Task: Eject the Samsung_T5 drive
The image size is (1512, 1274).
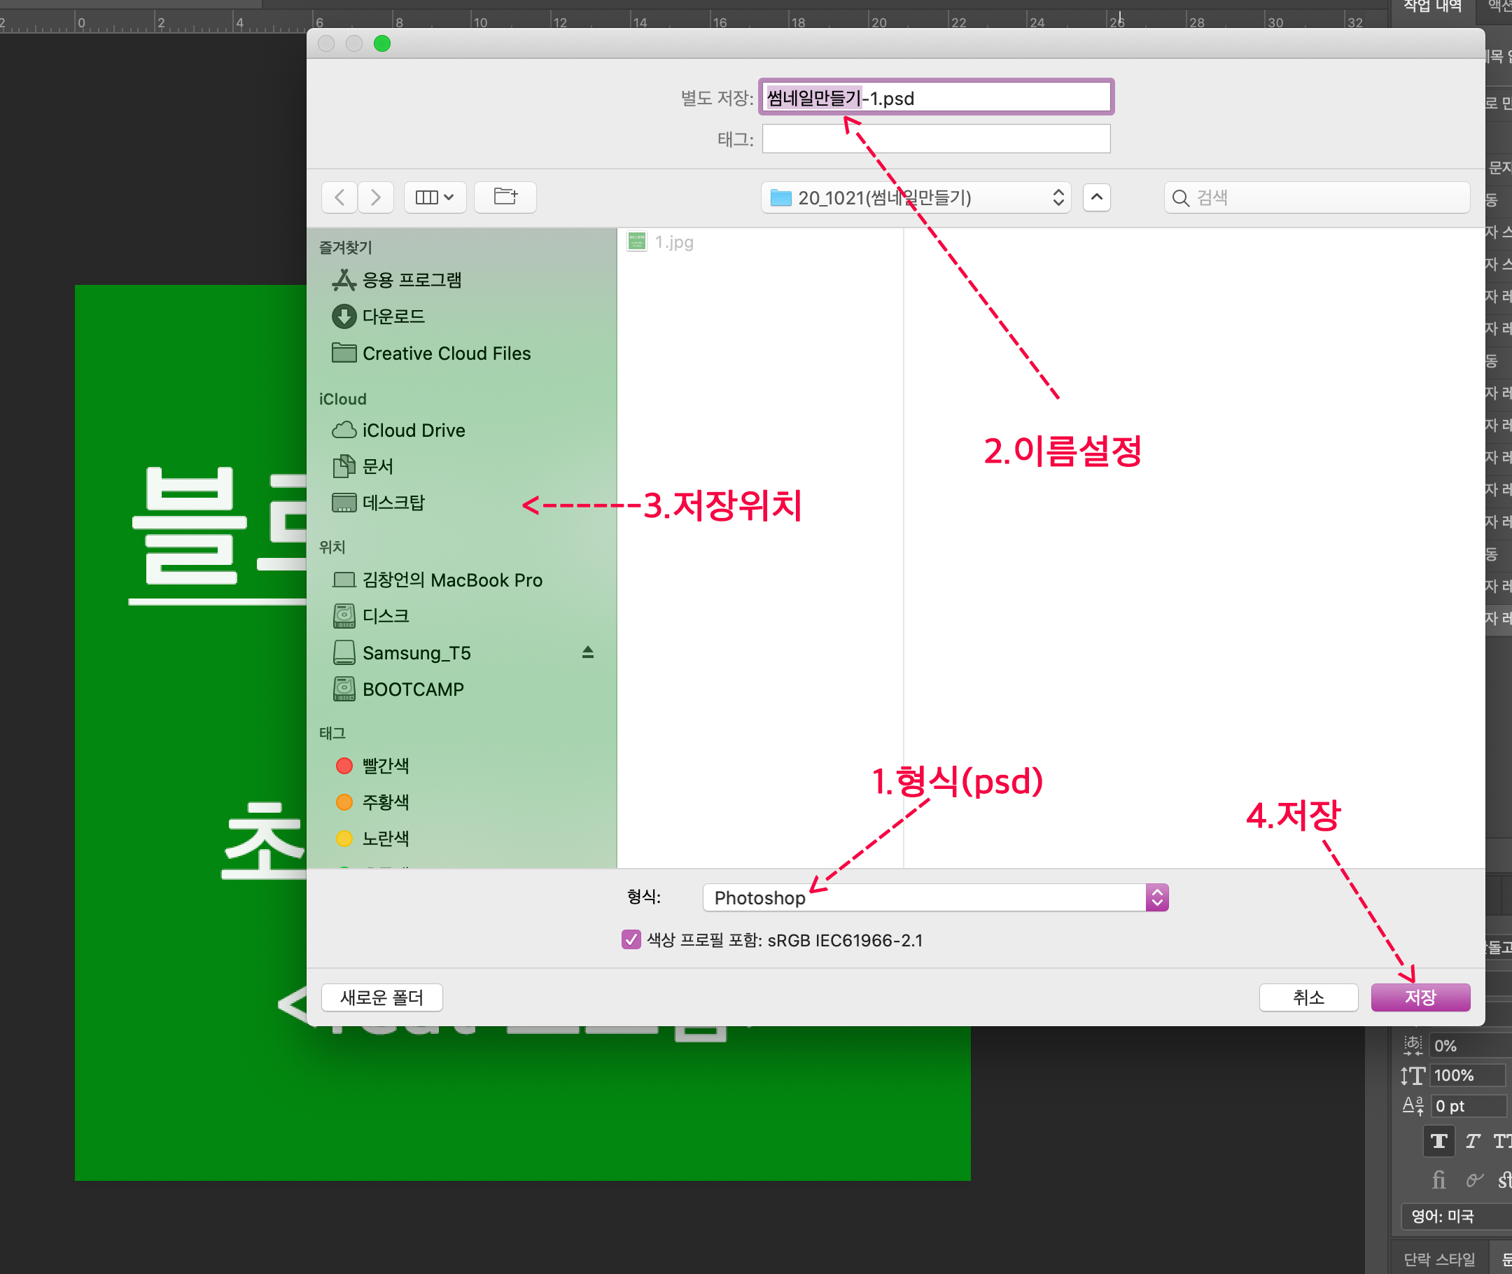Action: tap(588, 652)
